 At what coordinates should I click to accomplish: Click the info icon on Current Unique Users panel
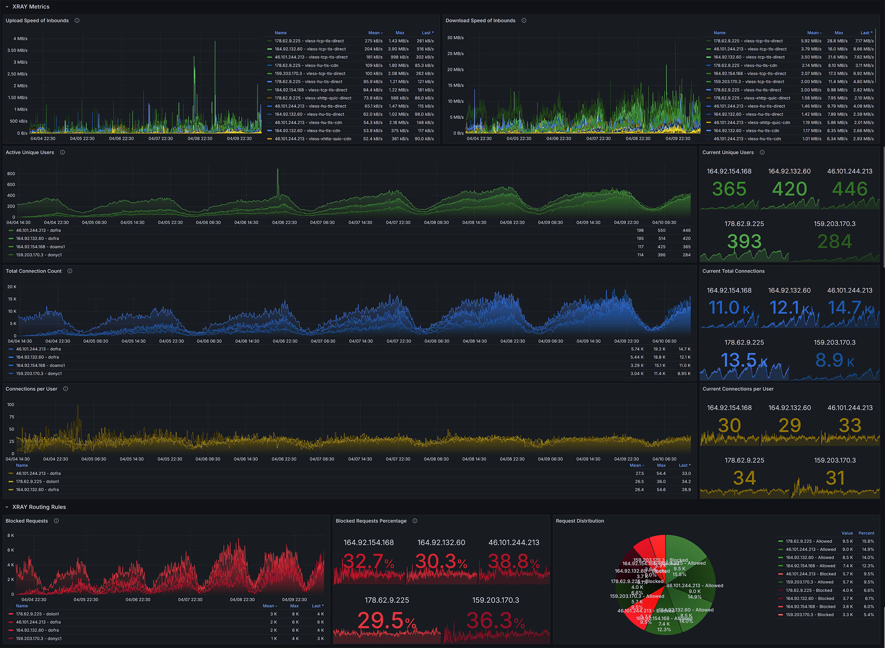click(762, 152)
